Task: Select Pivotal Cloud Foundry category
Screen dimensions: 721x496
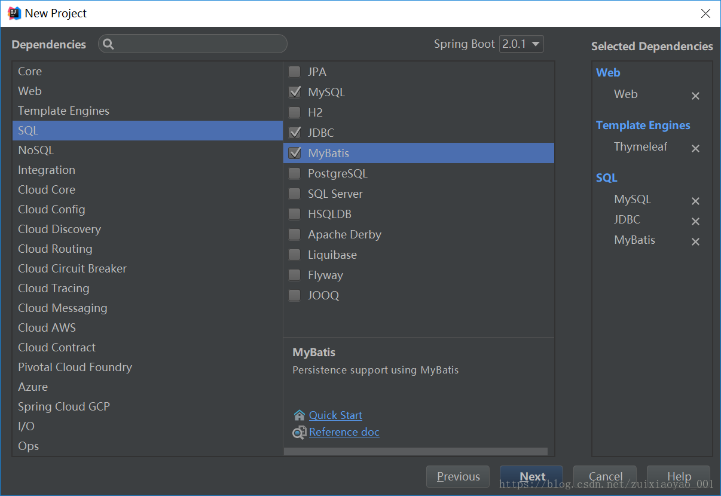Action: point(147,367)
